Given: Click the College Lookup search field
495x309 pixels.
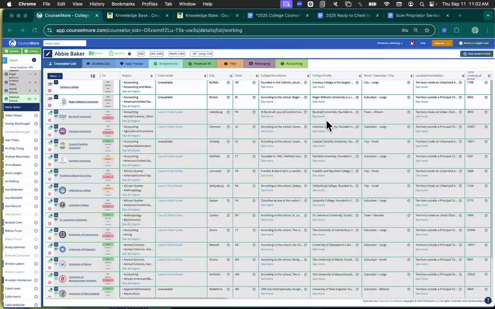Looking at the screenshot, I should click(65, 43).
